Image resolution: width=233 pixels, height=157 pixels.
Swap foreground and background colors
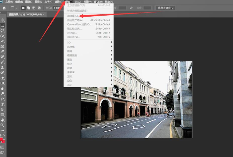pos(4,135)
